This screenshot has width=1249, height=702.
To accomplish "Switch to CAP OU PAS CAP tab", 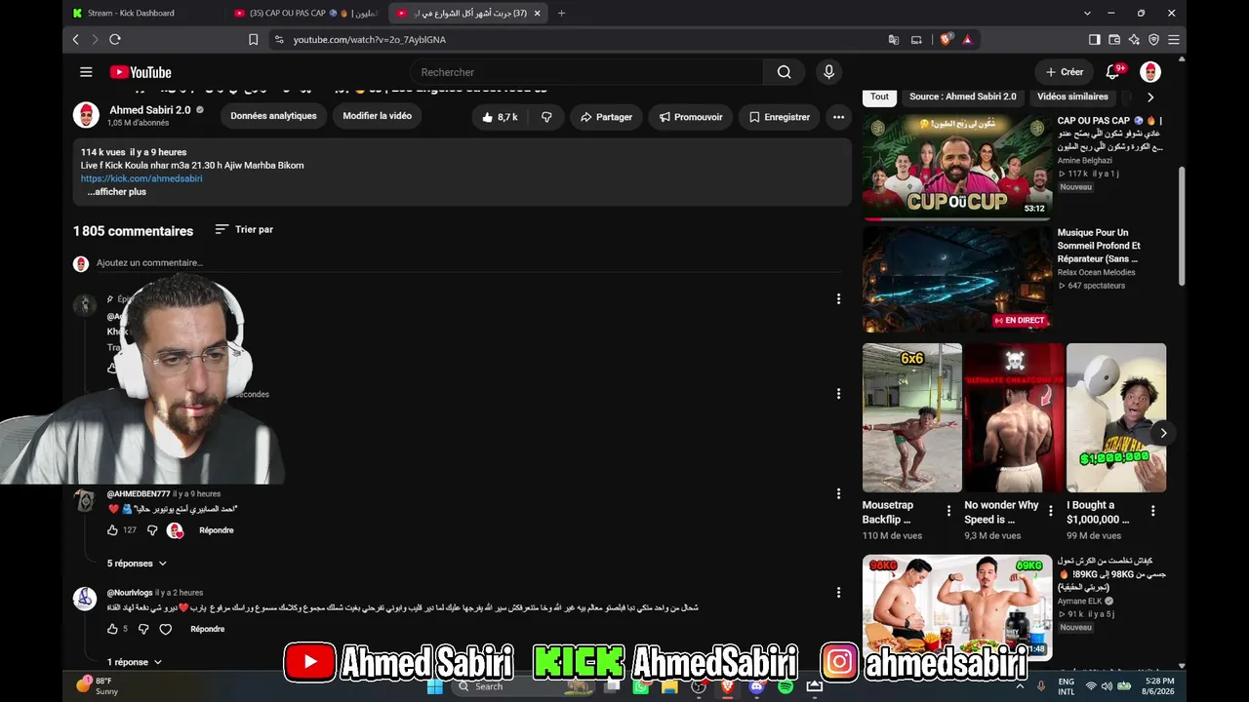I will (306, 13).
